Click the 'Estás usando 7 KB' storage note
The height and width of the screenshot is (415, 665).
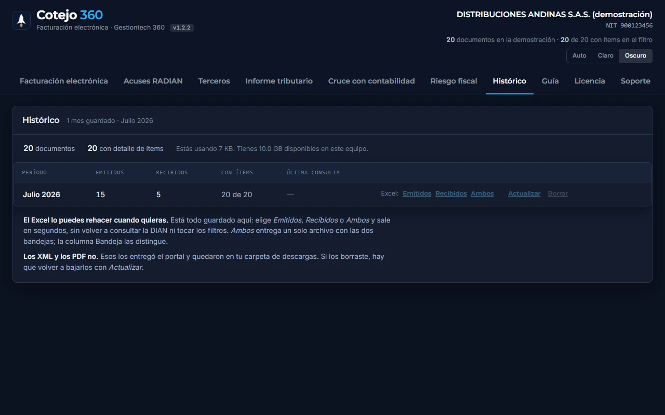272,148
